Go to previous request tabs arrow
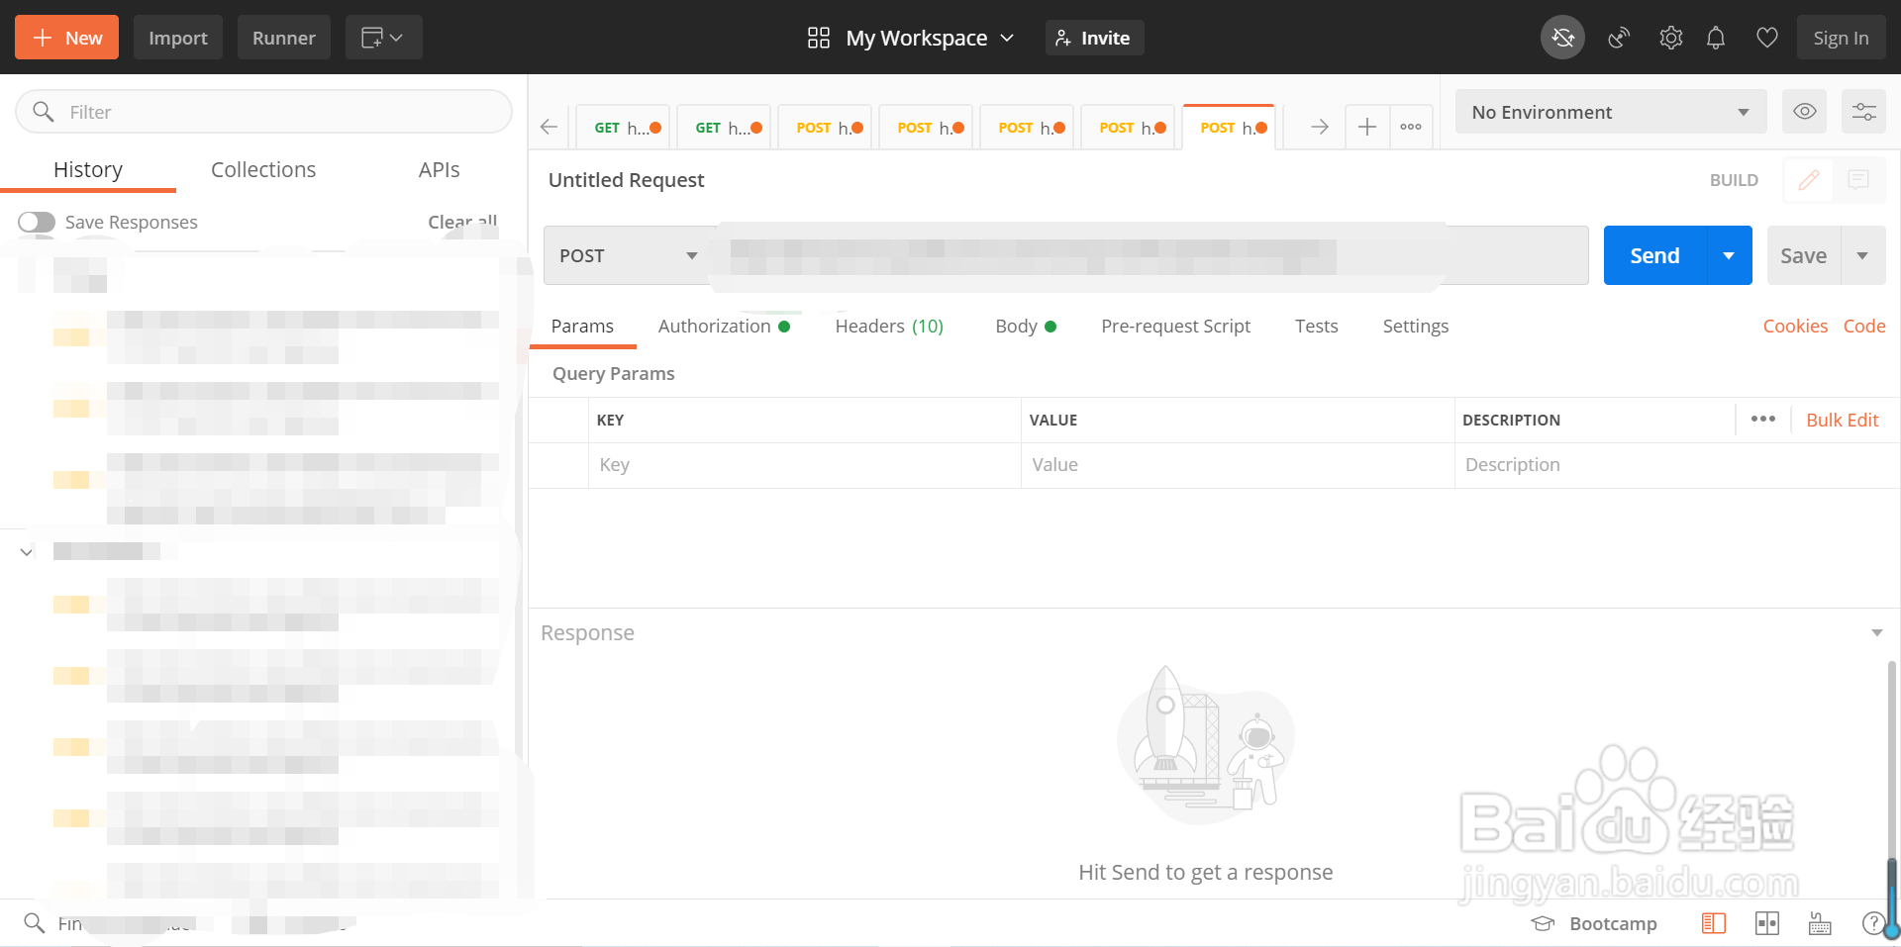The image size is (1901, 947). click(550, 127)
